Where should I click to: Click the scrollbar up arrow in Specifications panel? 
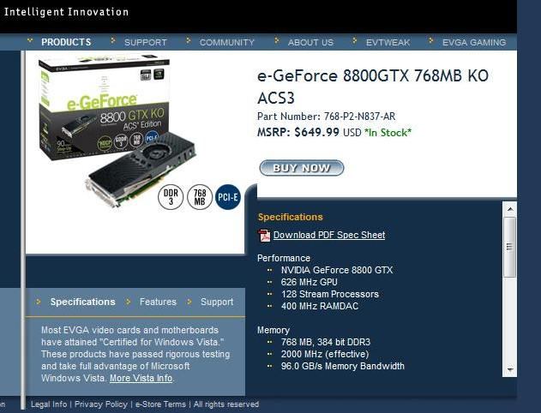click(510, 209)
